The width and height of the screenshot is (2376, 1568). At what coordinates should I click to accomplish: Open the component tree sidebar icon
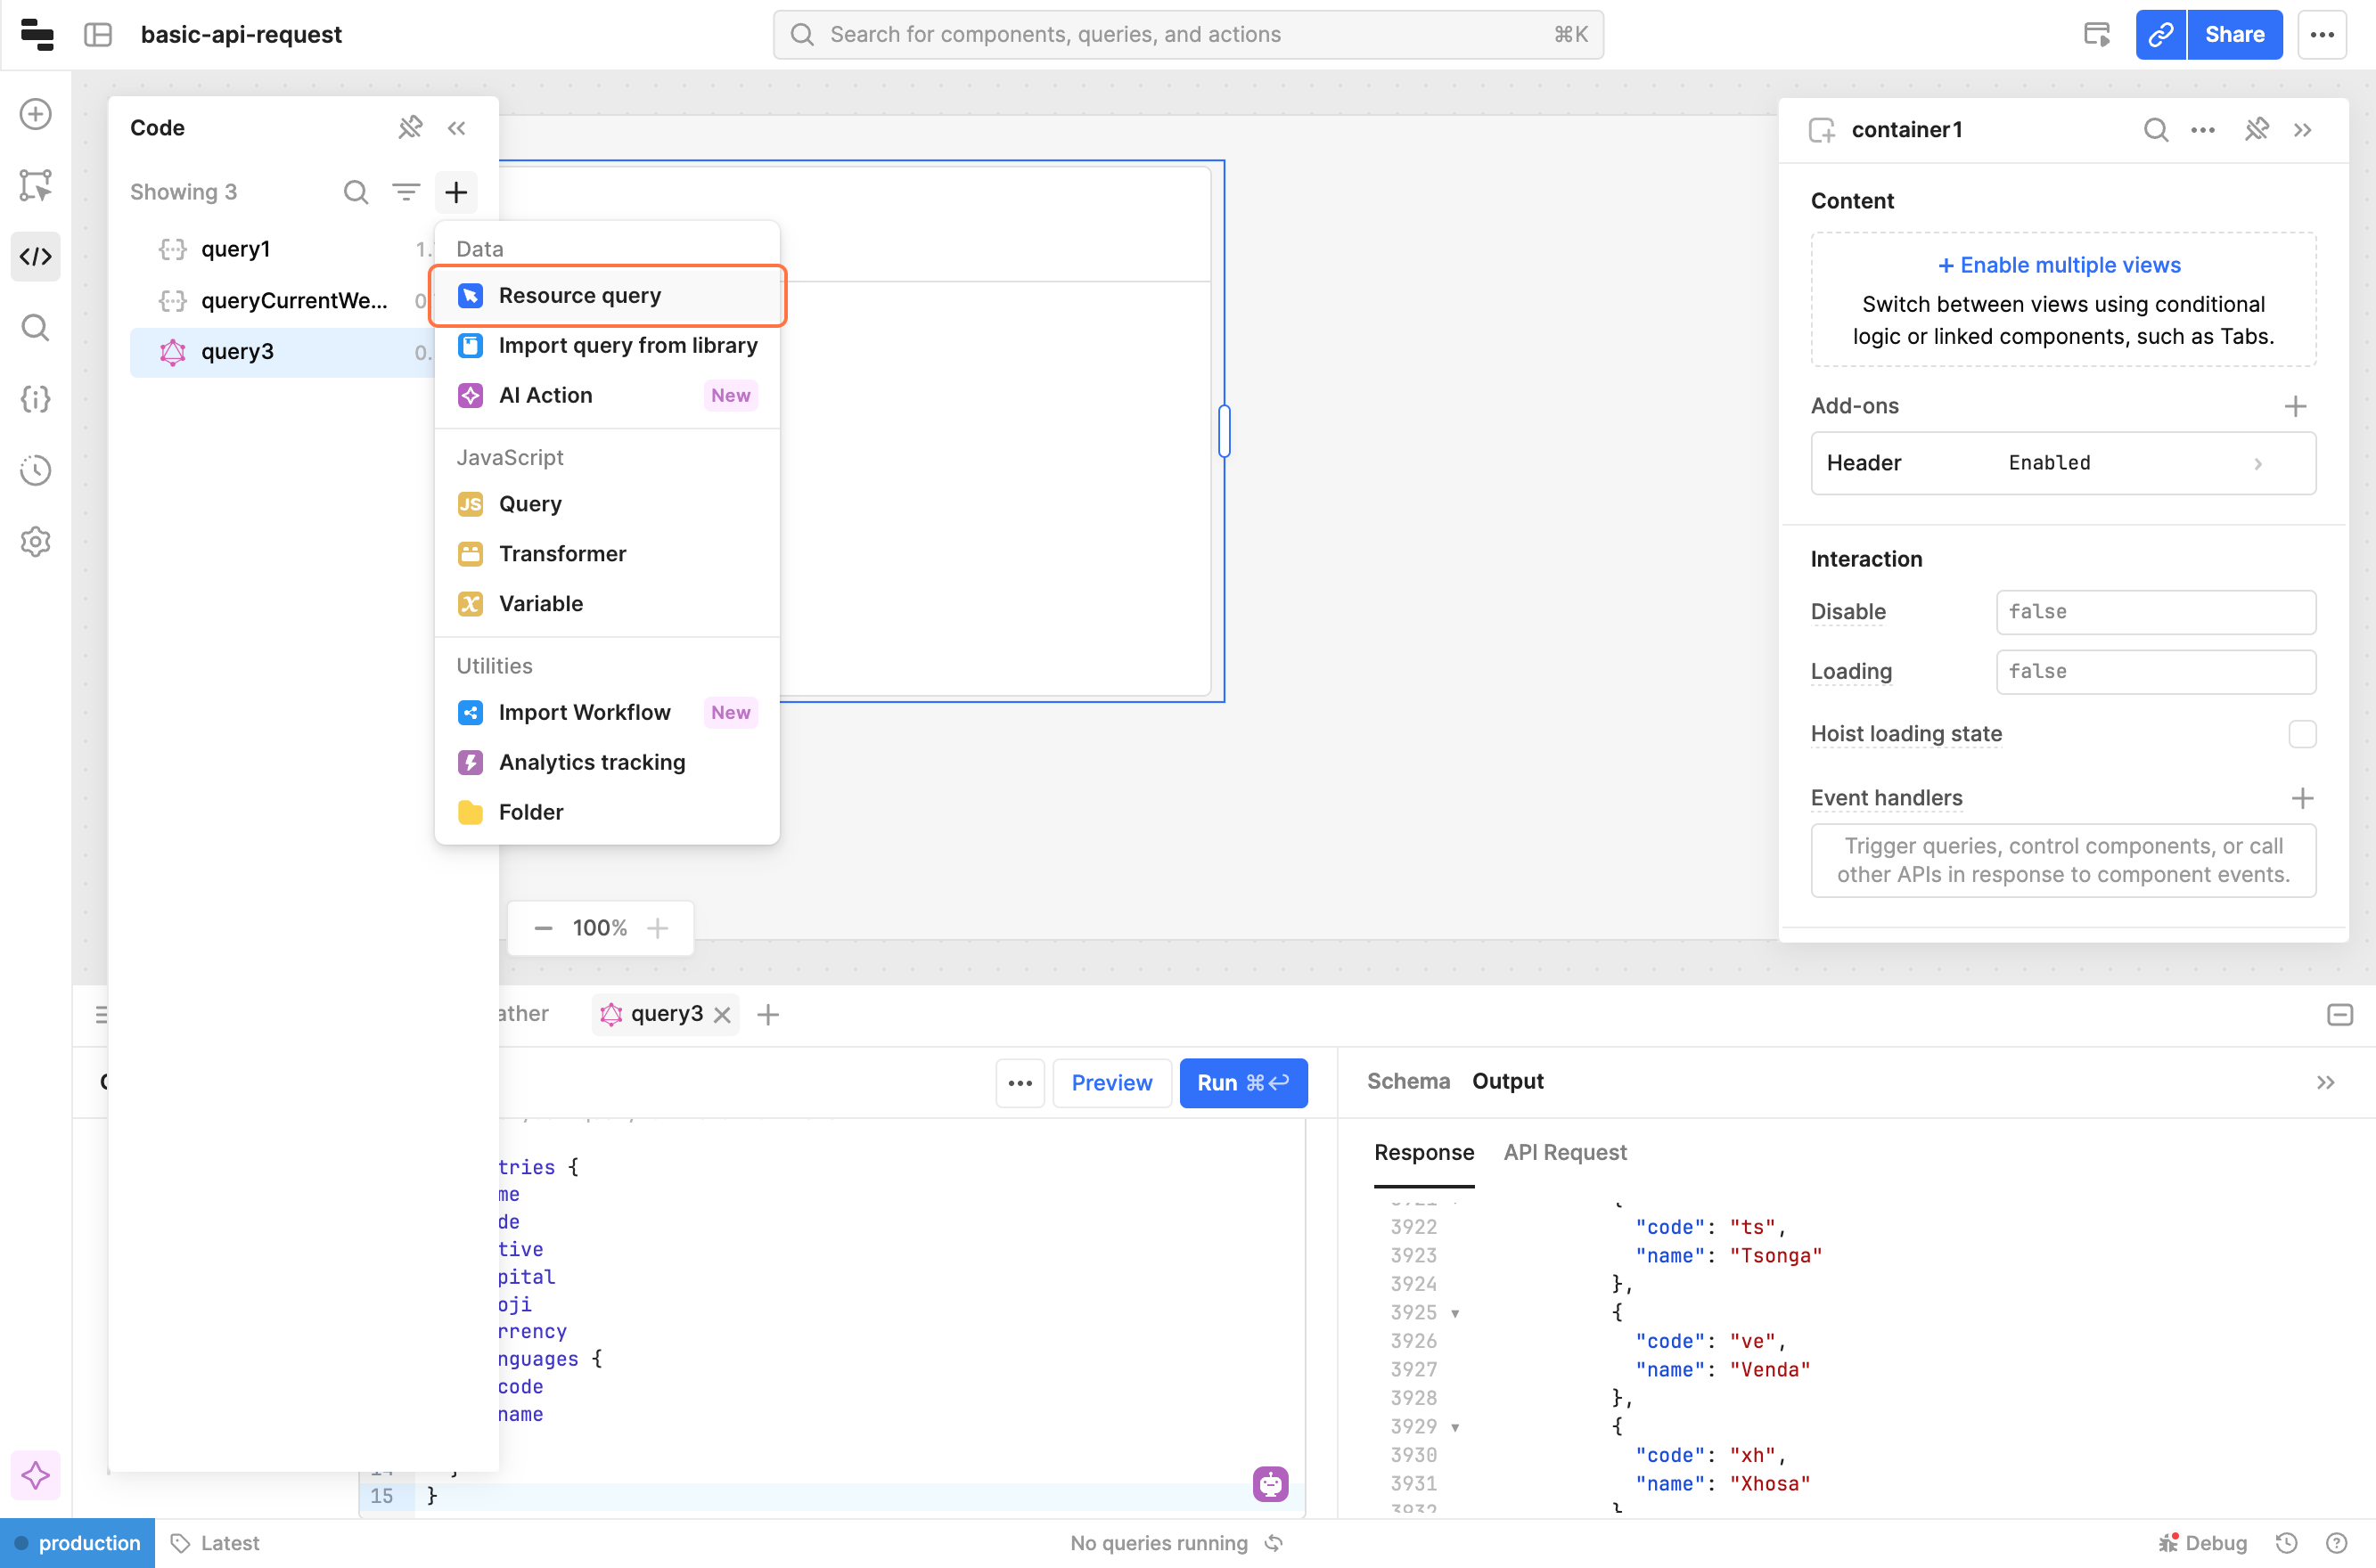[35, 185]
